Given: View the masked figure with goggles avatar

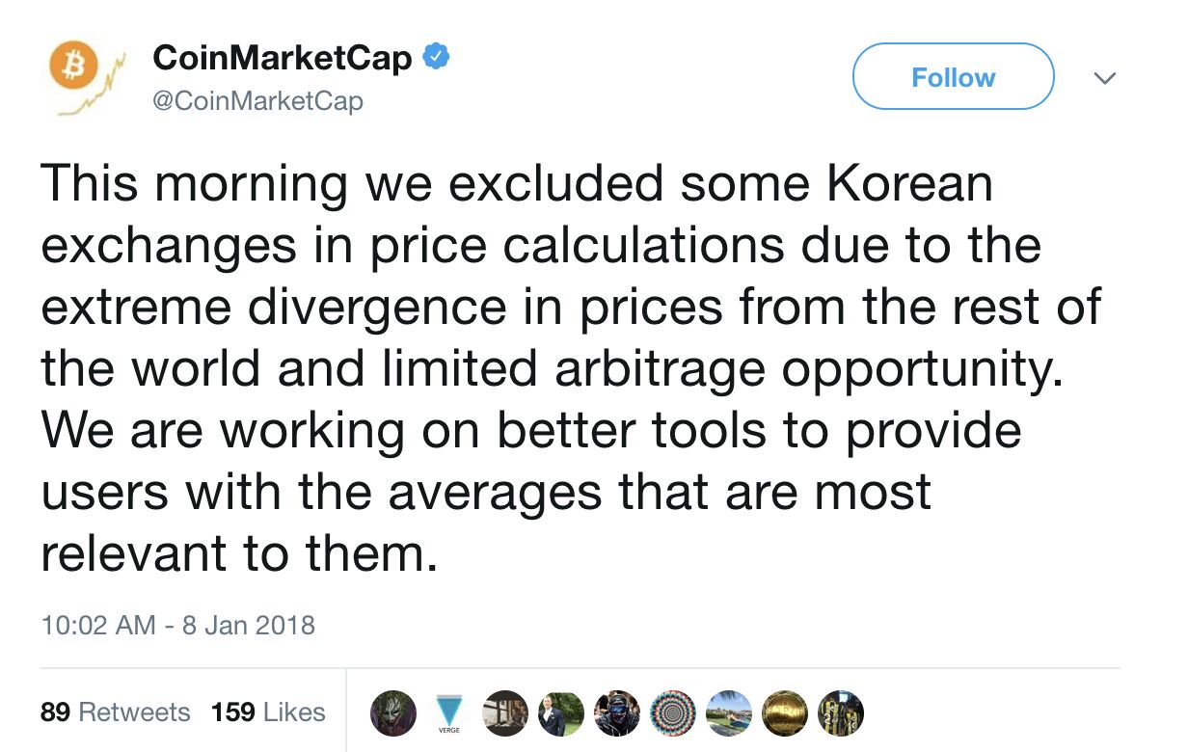Looking at the screenshot, I should tap(617, 712).
